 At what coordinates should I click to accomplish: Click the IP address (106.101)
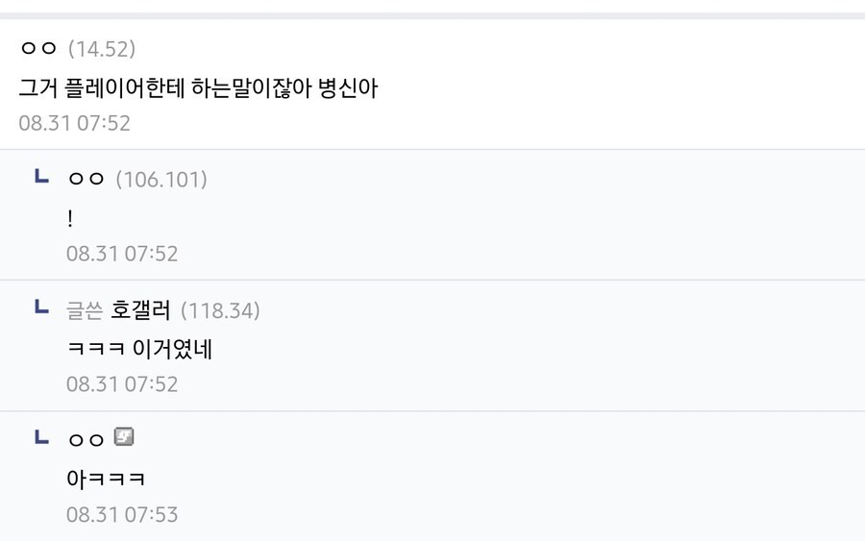coord(161,179)
